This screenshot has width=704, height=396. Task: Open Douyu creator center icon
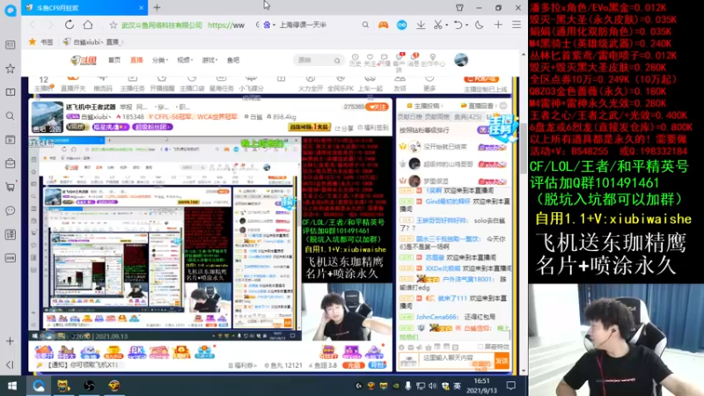(x=433, y=60)
